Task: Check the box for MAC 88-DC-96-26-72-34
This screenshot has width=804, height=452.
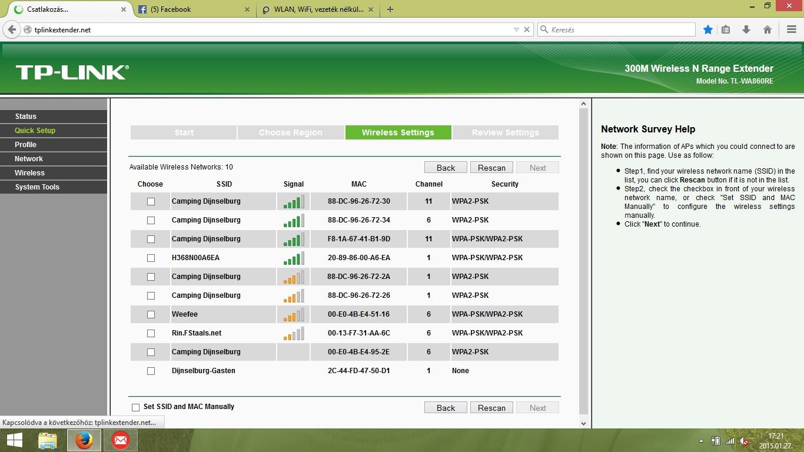Action: pos(151,220)
